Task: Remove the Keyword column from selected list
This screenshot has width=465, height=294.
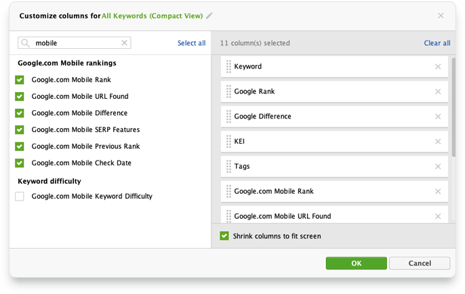Action: click(438, 66)
